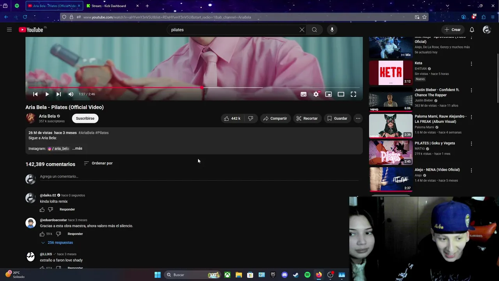Subscribe with the Suscribirse button

pos(85,118)
